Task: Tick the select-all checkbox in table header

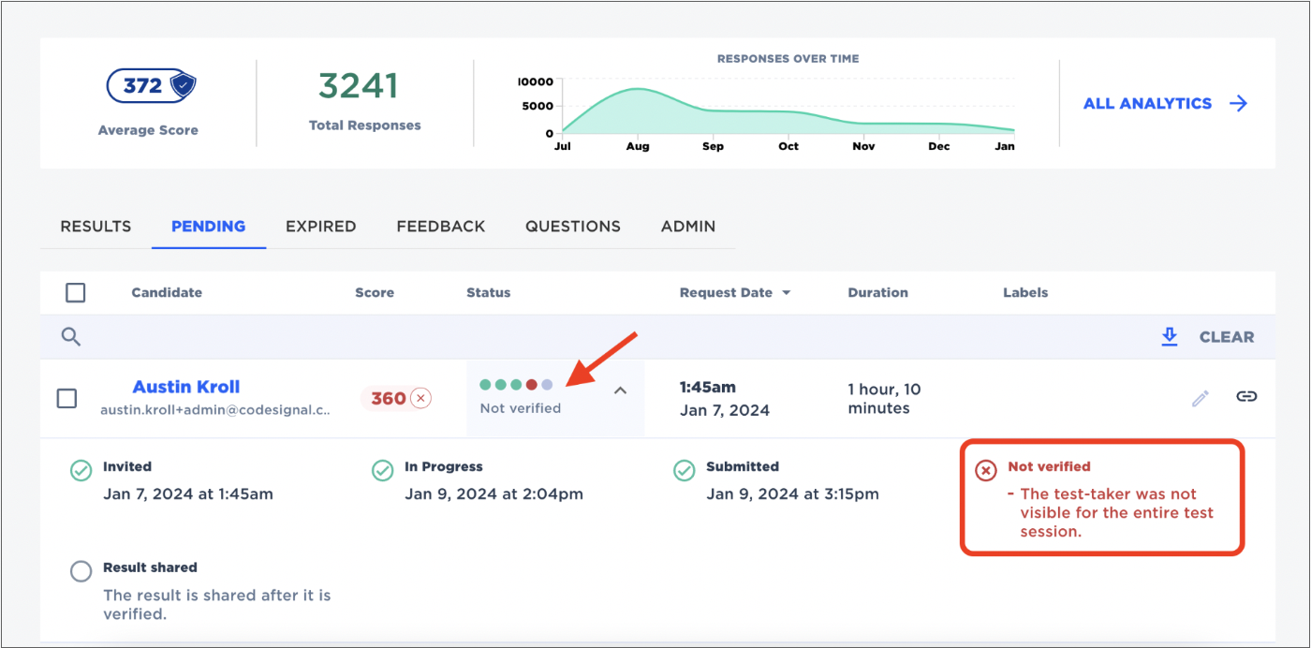Action: pyautogui.click(x=76, y=292)
